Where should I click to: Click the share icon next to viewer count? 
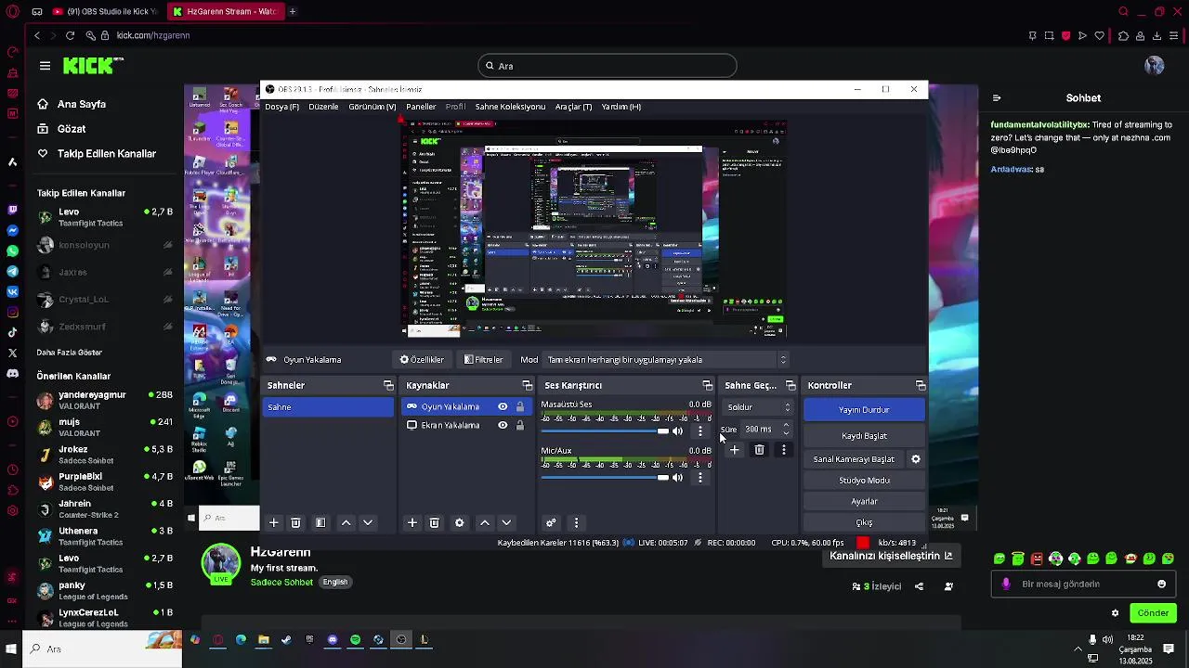tap(919, 586)
